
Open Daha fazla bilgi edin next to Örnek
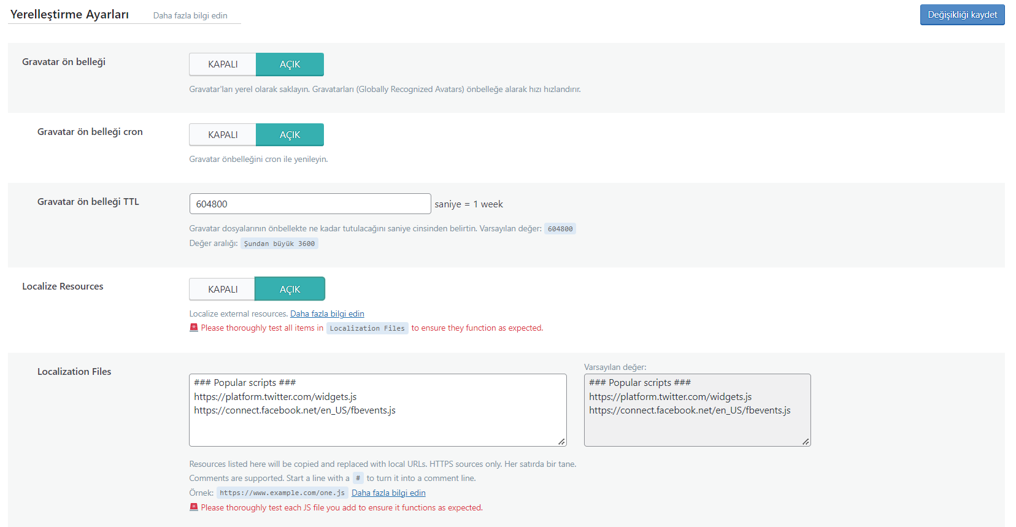click(x=388, y=493)
